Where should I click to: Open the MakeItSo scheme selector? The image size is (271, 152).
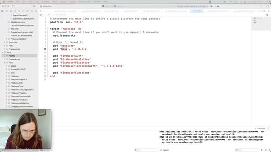tap(46, 6)
